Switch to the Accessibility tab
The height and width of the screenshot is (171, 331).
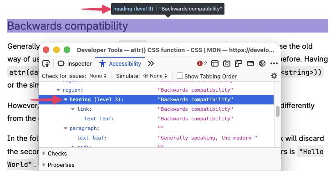tap(120, 64)
